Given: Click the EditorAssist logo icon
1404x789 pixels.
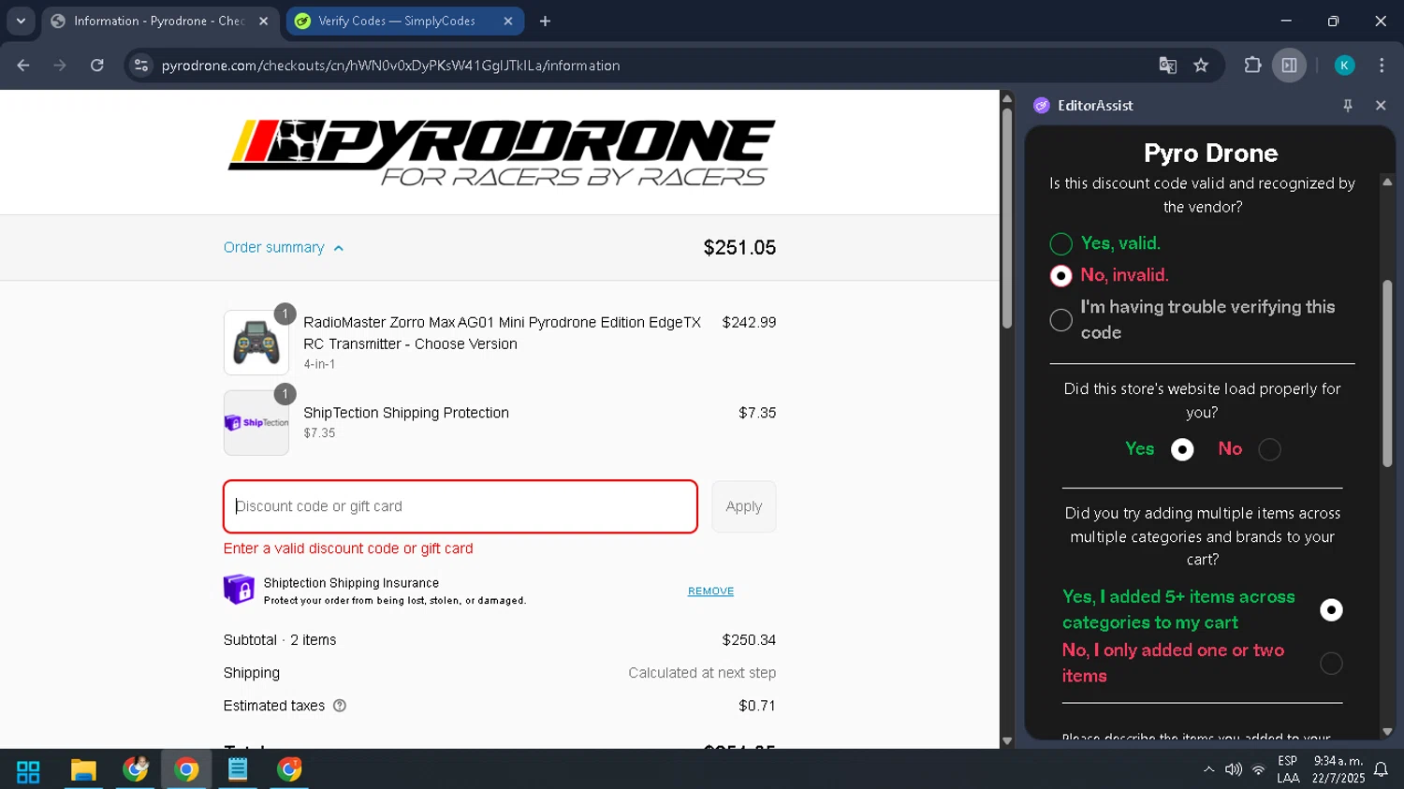Looking at the screenshot, I should point(1042,106).
